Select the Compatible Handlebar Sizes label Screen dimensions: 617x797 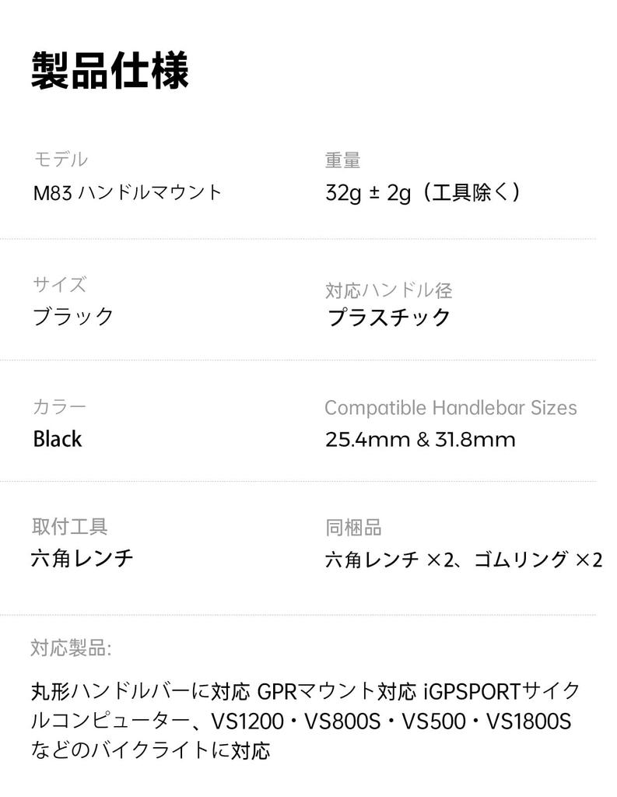point(450,408)
